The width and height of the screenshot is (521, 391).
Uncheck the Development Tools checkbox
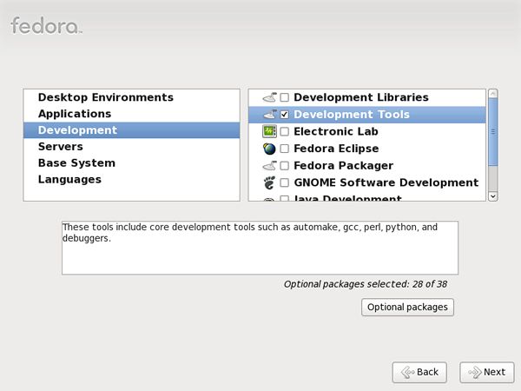pyautogui.click(x=285, y=115)
